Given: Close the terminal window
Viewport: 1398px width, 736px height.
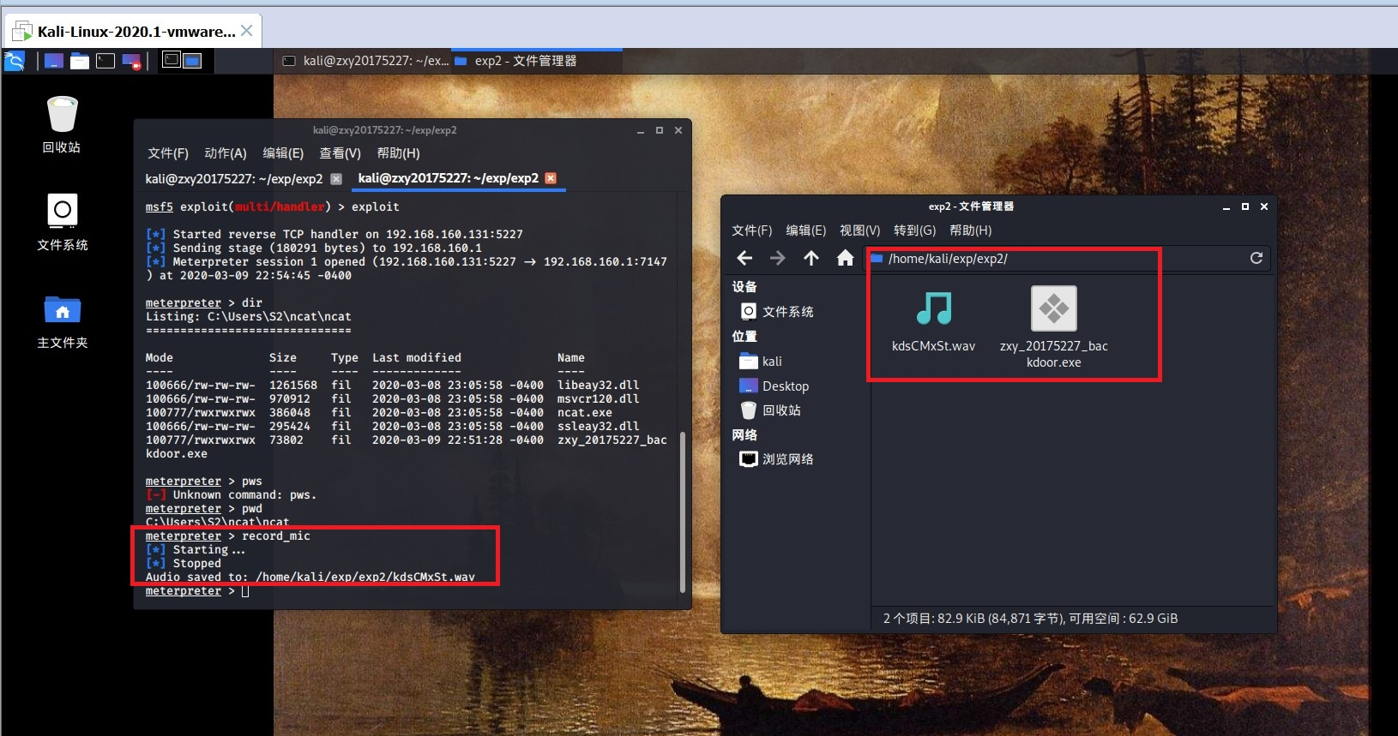Looking at the screenshot, I should click(x=678, y=130).
